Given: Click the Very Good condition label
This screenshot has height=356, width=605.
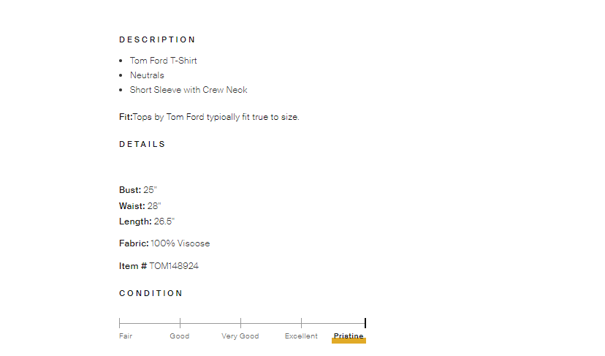Looking at the screenshot, I should click(x=240, y=336).
